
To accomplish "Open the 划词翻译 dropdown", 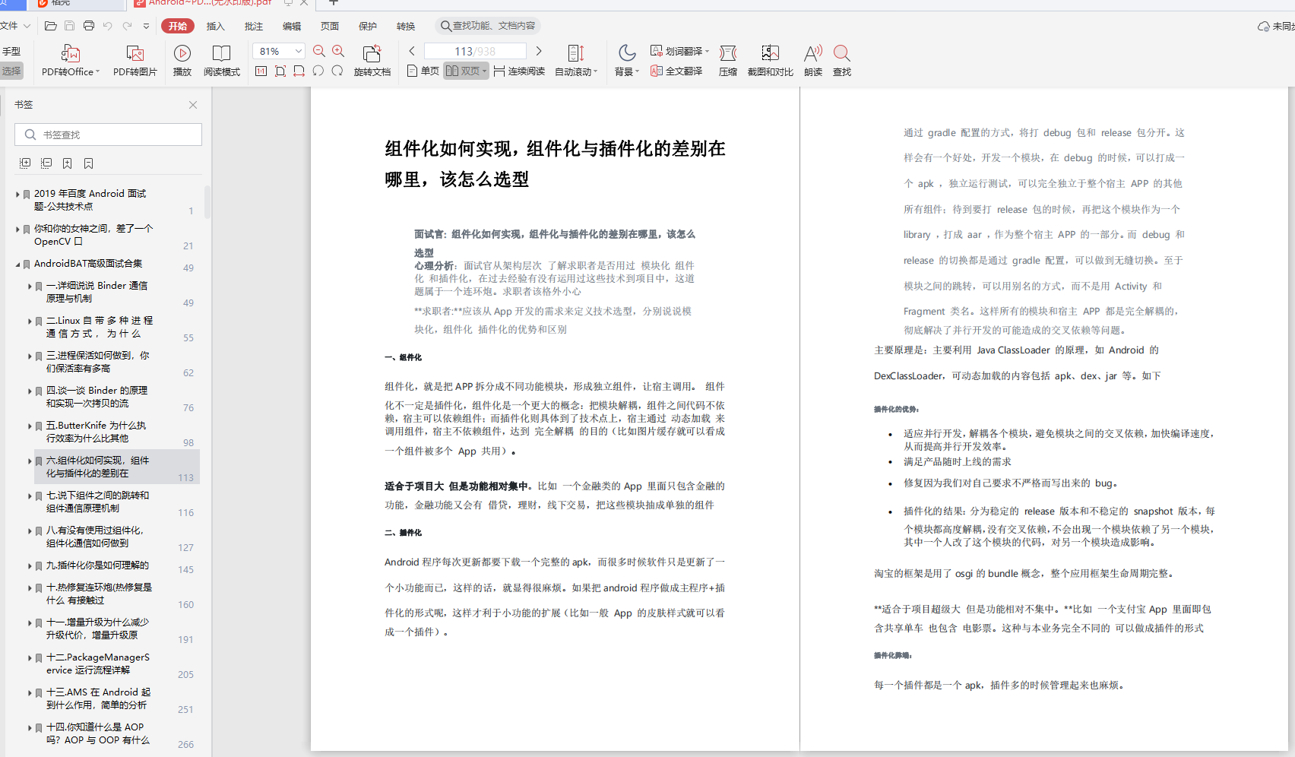I will tap(707, 52).
